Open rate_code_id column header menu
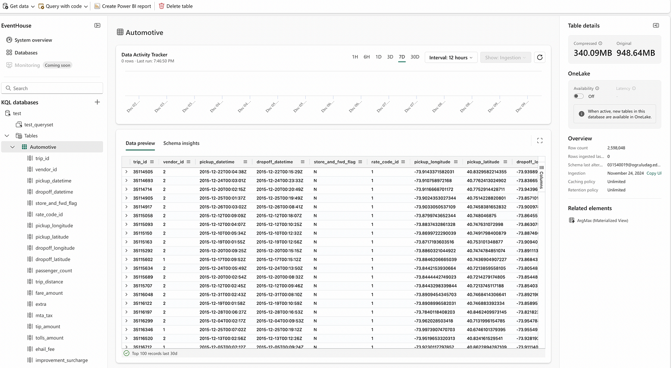The width and height of the screenshot is (671, 368). pos(404,162)
